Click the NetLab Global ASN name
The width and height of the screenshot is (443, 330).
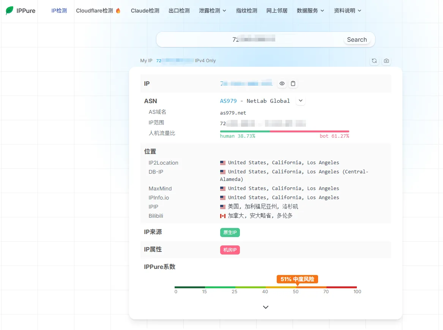tap(268, 101)
